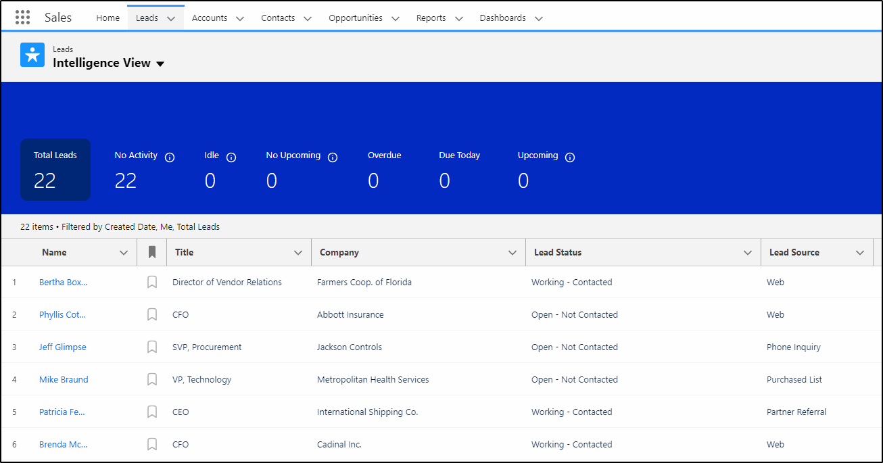Image resolution: width=883 pixels, height=463 pixels.
Task: Open Jeff Glimpse lead record
Action: [x=63, y=347]
